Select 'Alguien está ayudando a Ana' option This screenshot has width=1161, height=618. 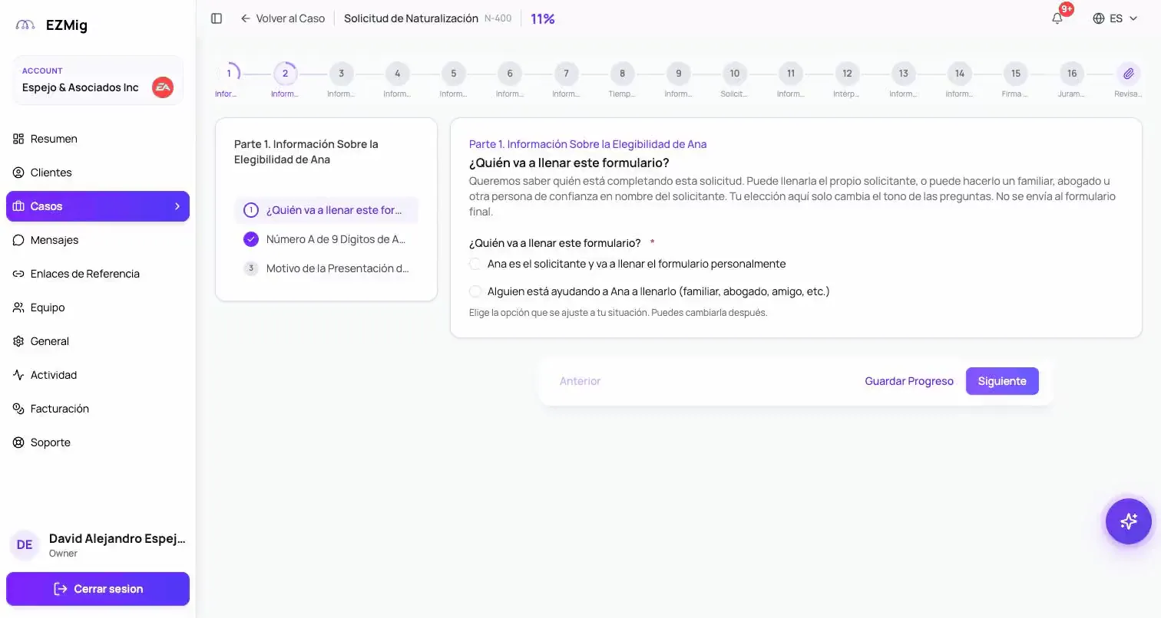coord(475,291)
